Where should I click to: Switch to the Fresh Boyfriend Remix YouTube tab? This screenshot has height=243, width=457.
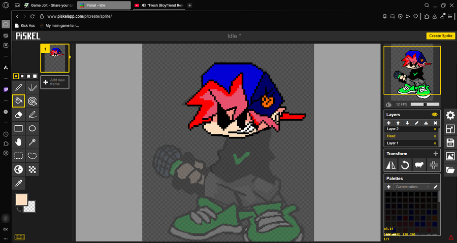coord(159,5)
